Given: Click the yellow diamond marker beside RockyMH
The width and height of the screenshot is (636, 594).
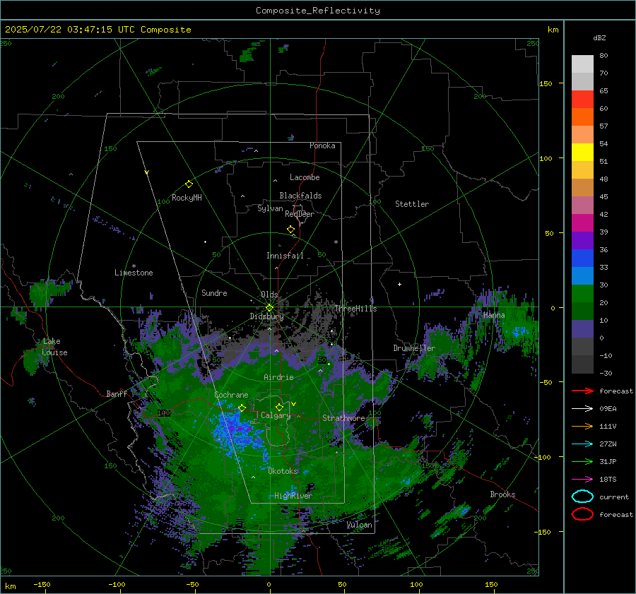Looking at the screenshot, I should [x=189, y=184].
